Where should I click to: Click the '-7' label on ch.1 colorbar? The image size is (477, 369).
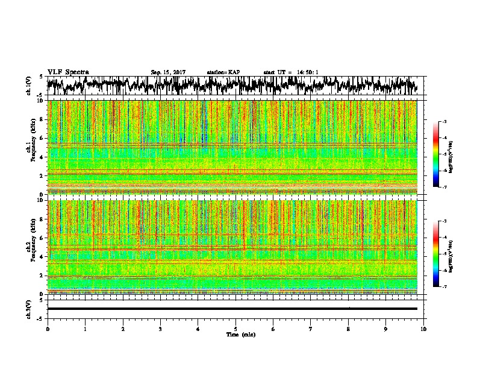[444, 187]
